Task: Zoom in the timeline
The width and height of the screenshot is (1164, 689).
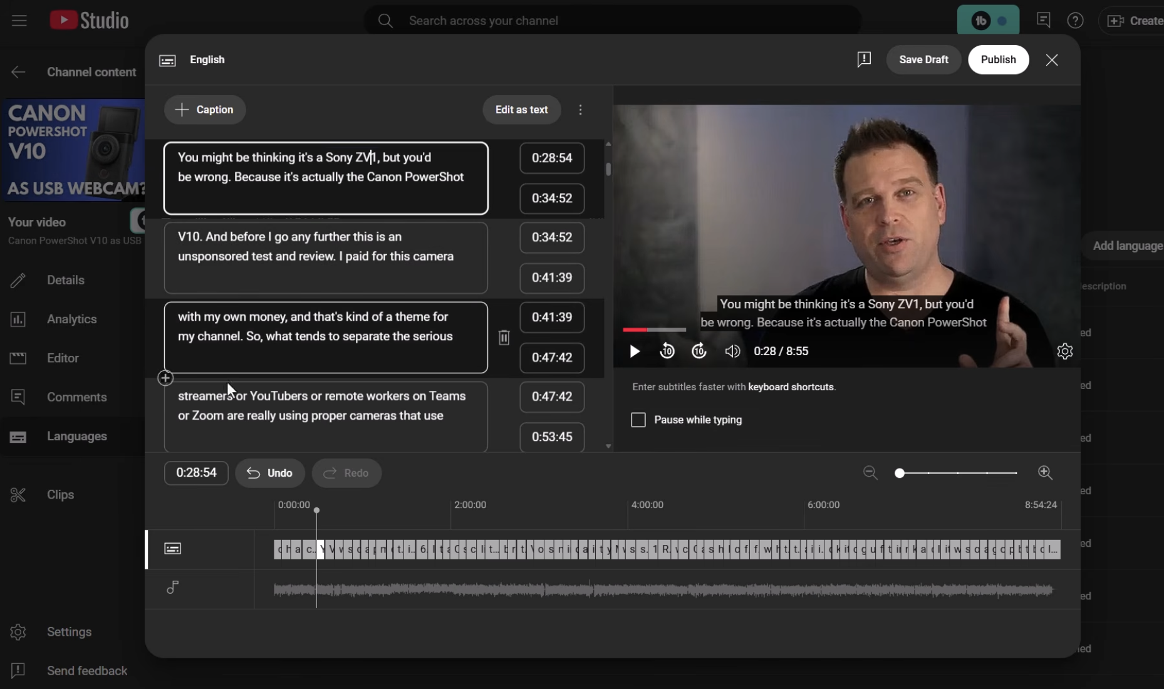Action: pyautogui.click(x=1045, y=473)
